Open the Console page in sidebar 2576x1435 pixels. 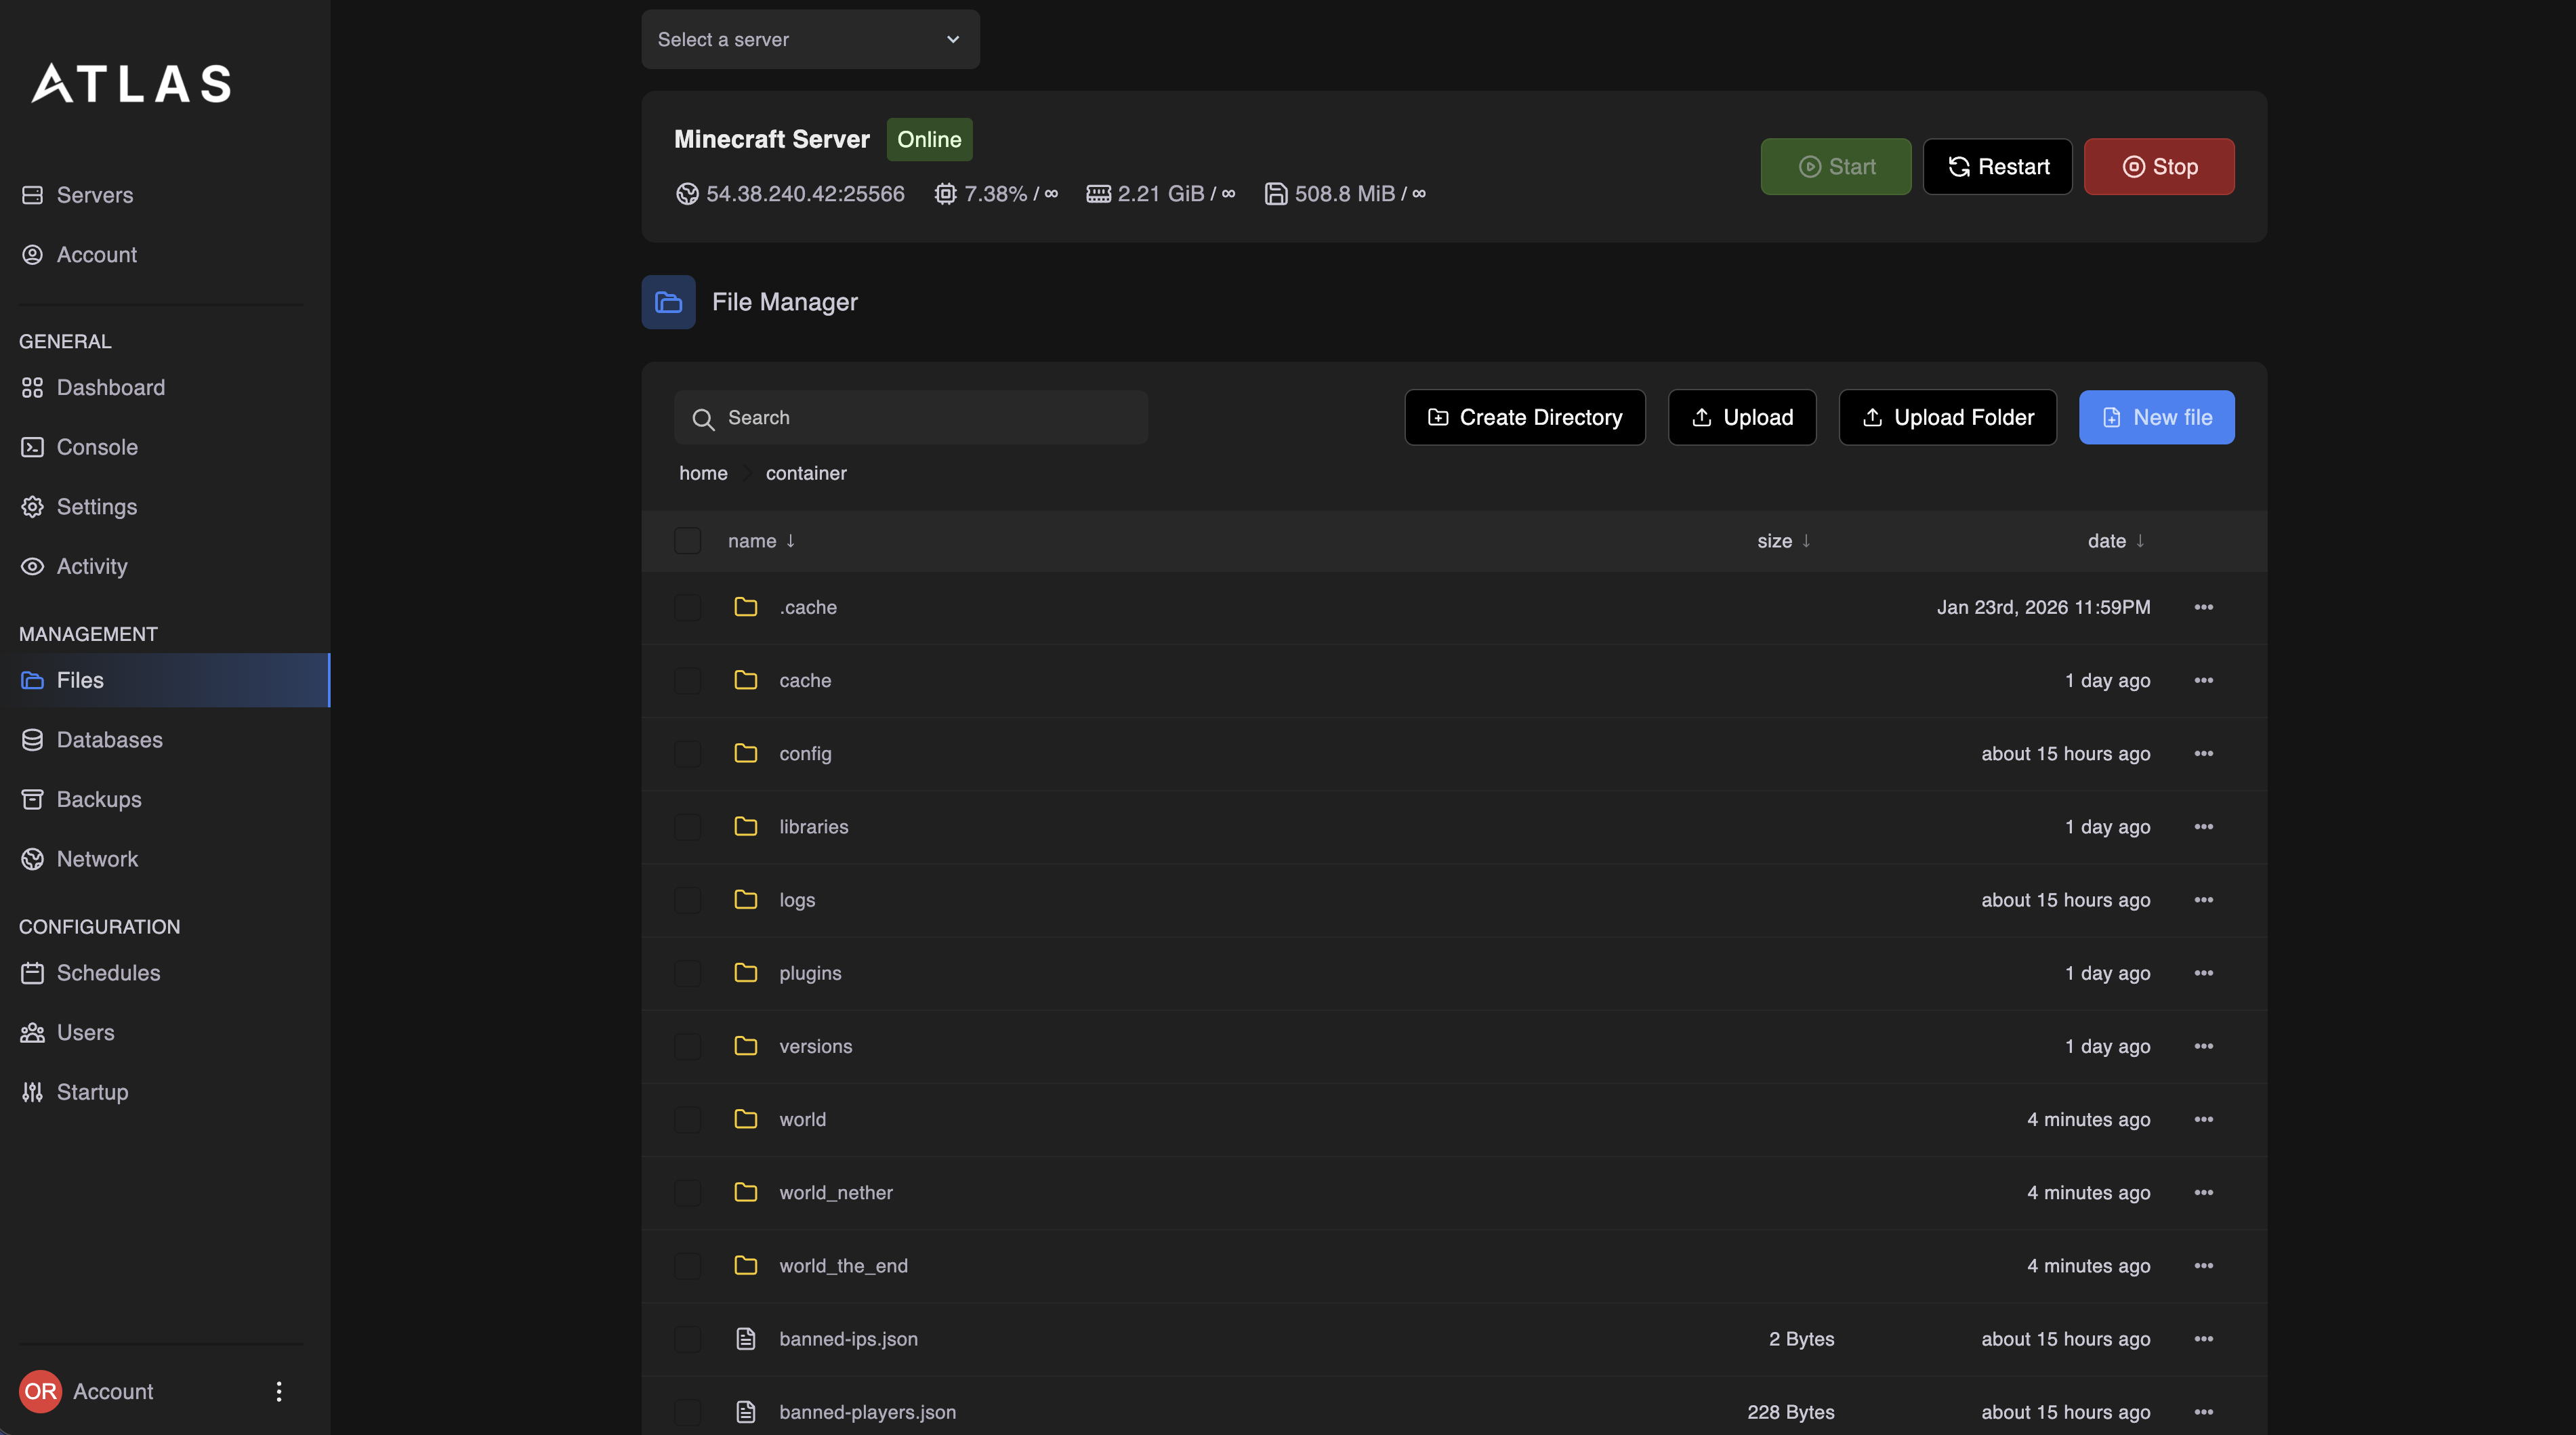tap(96, 447)
